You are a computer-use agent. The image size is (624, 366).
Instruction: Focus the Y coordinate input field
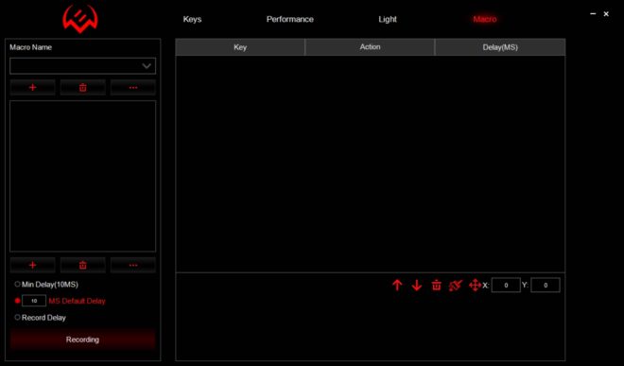(546, 286)
